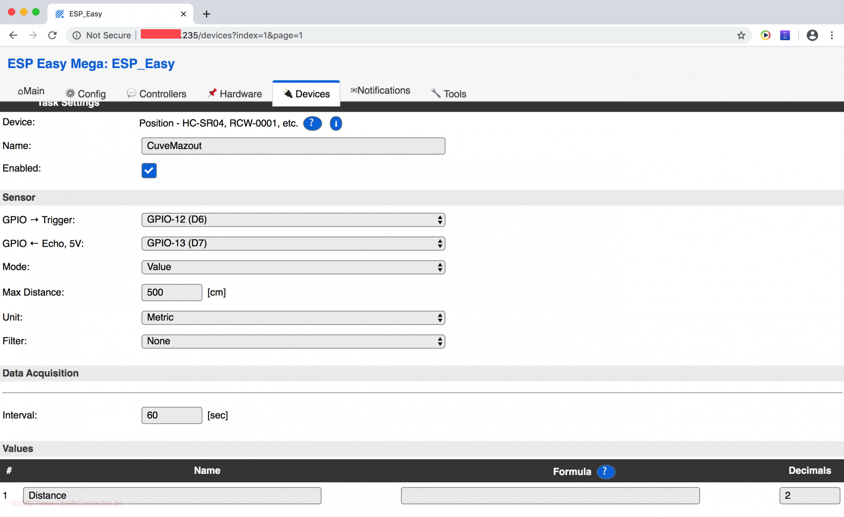This screenshot has width=844, height=517.
Task: Uncheck the Enabled checkbox
Action: click(149, 170)
